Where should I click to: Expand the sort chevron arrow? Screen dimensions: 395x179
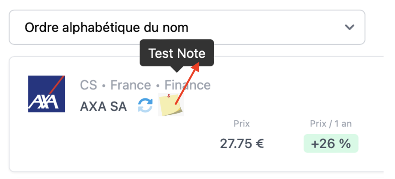click(x=349, y=27)
